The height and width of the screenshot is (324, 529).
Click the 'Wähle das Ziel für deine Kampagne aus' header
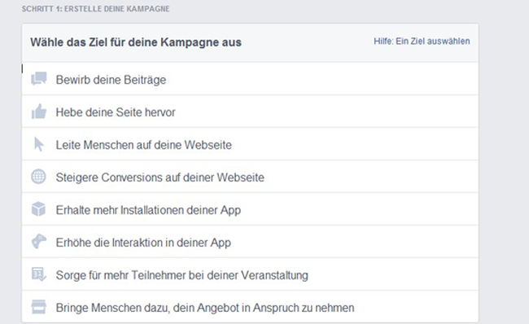tap(136, 42)
